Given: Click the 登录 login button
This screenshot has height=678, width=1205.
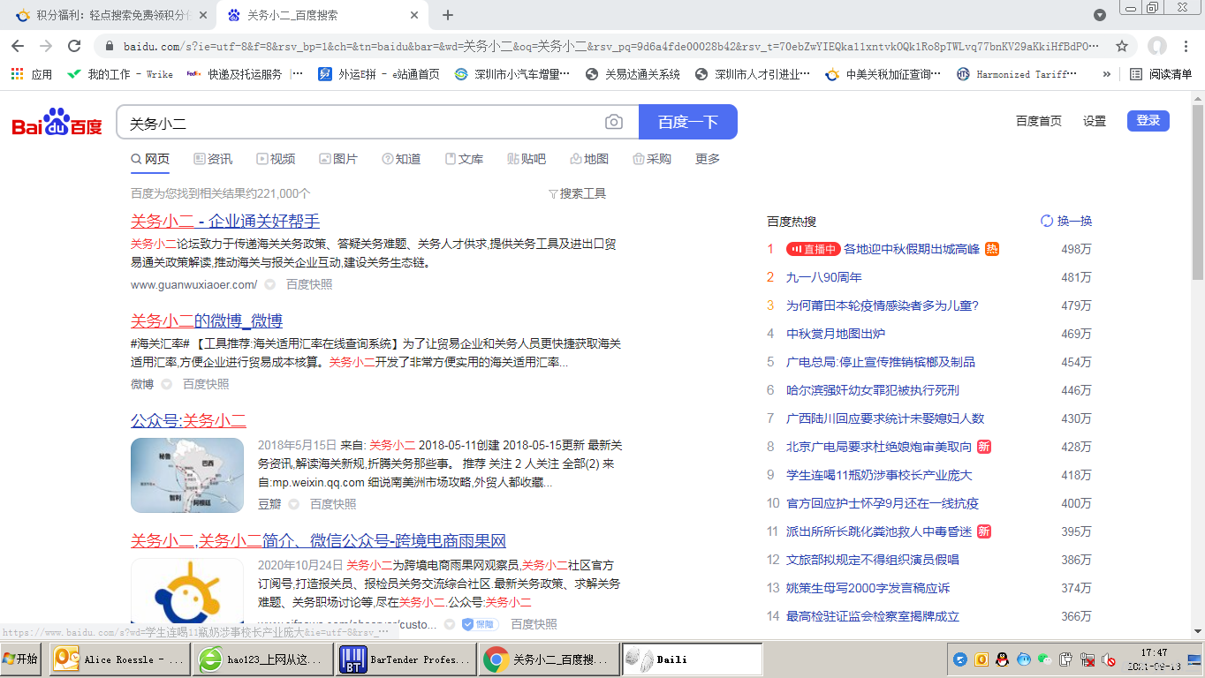Looking at the screenshot, I should pyautogui.click(x=1148, y=121).
